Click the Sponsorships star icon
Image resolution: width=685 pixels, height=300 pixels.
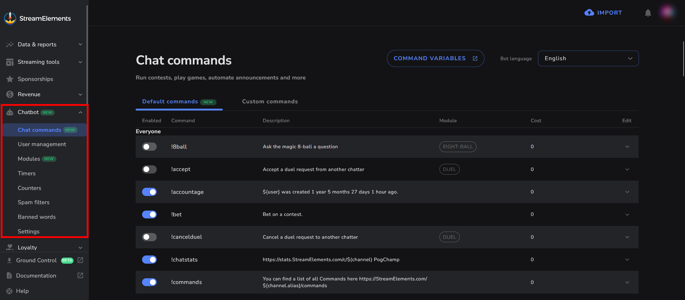[10, 79]
